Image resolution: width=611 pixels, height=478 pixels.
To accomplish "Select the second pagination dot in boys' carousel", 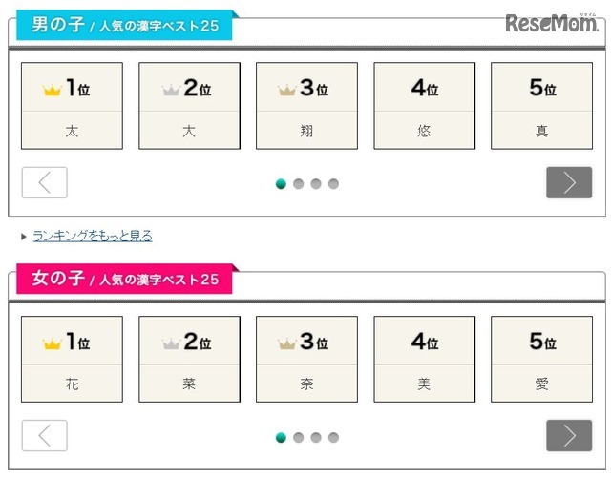I will coord(299,184).
